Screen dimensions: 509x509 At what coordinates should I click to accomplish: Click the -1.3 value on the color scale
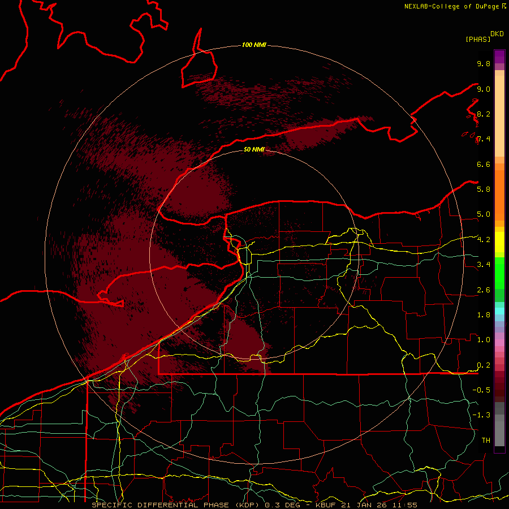click(x=481, y=415)
